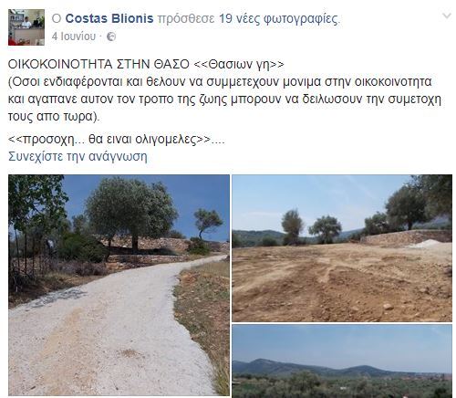The width and height of the screenshot is (456, 398).
Task: Click the parenthesized paragraph starting Οσοι ενδιαφέρονται
Action: click(224, 99)
